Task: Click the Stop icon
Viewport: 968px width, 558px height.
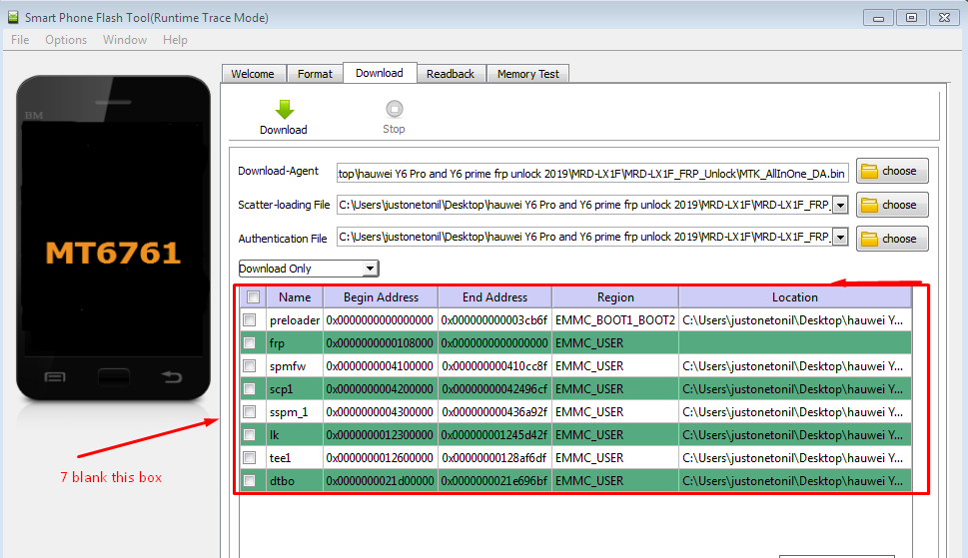Action: click(x=394, y=109)
